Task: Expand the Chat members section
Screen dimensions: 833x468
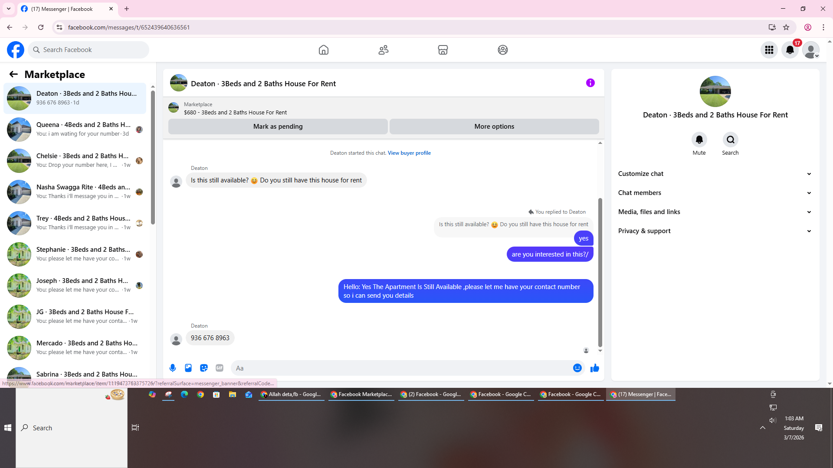Action: [715, 193]
